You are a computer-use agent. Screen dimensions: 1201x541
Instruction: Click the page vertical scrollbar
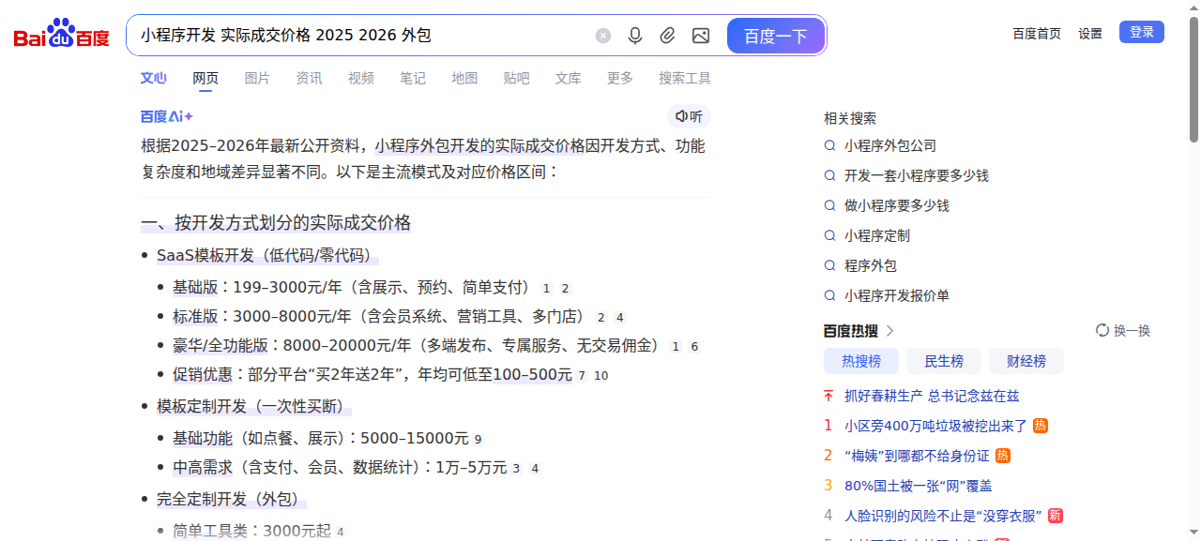pyautogui.click(x=1193, y=80)
